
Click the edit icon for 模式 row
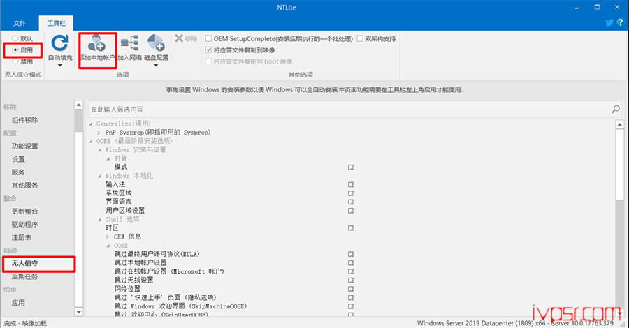point(351,167)
